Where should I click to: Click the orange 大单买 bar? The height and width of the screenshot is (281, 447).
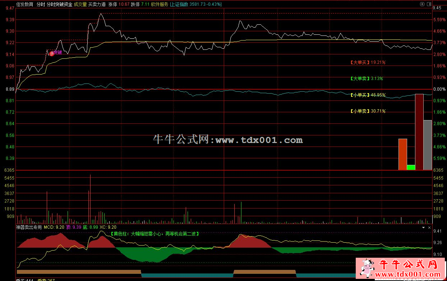coord(402,154)
